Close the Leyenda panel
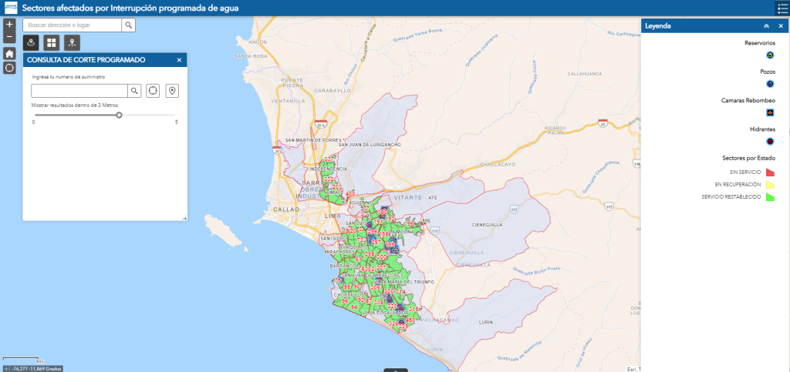The height and width of the screenshot is (372, 790). pos(781,25)
